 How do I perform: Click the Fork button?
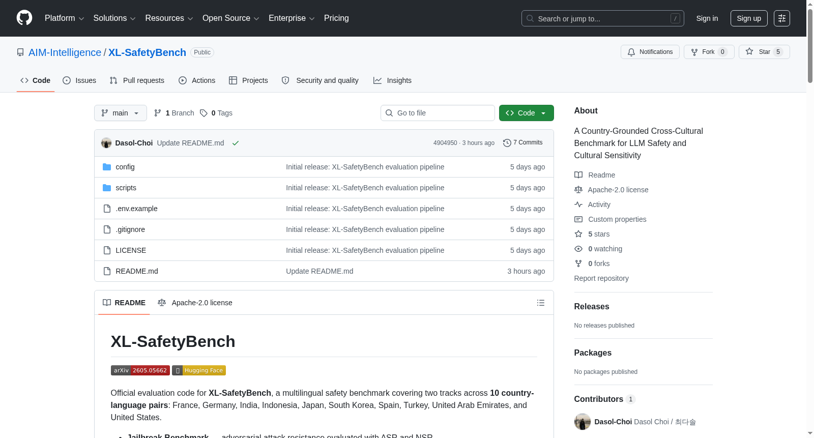709,52
